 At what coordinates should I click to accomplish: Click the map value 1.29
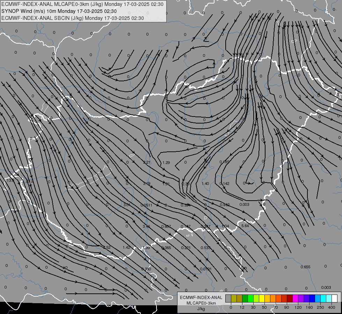point(166,163)
